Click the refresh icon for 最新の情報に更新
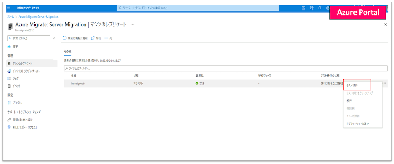This screenshot has height=164, width=394. point(64,38)
